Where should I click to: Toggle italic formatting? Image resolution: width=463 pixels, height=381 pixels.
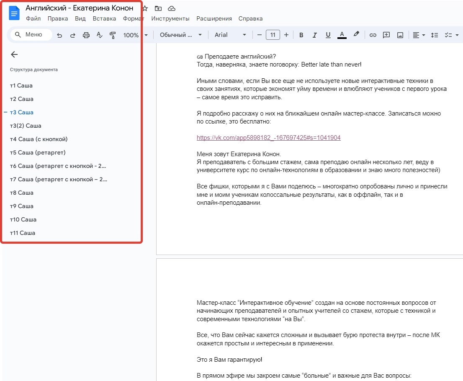(314, 35)
